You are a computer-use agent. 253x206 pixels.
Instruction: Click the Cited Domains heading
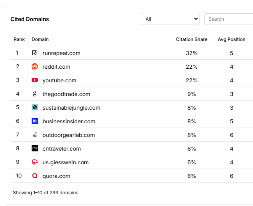click(30, 19)
